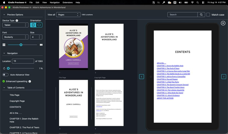Go to previous page arrow
The height and width of the screenshot is (134, 228).
(x=141, y=77)
